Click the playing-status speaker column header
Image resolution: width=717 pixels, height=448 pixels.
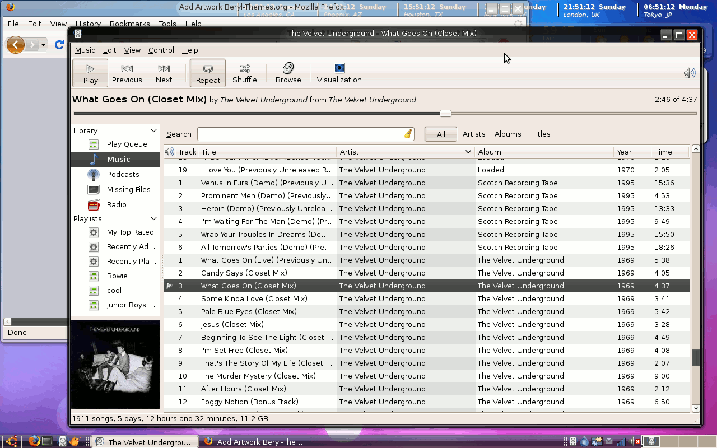point(170,152)
